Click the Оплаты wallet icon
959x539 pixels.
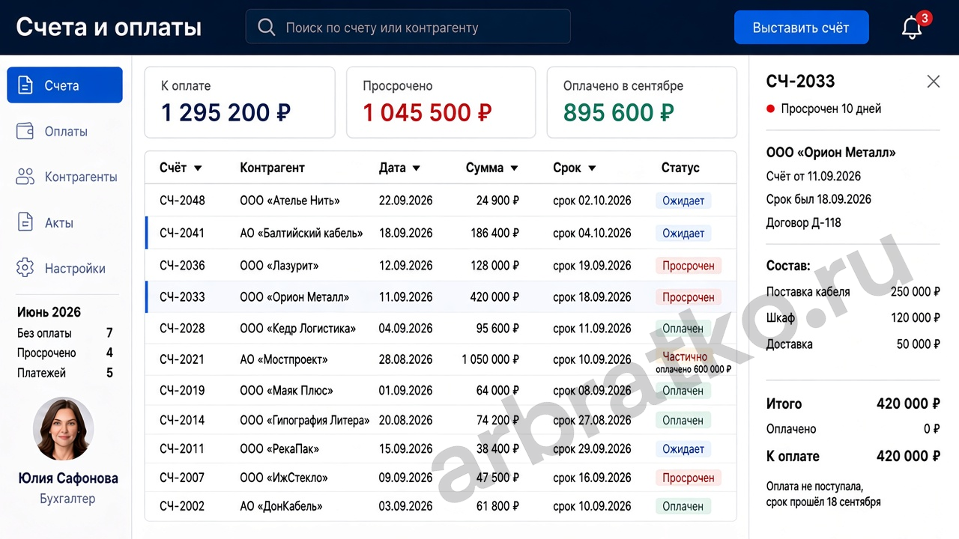tap(25, 131)
